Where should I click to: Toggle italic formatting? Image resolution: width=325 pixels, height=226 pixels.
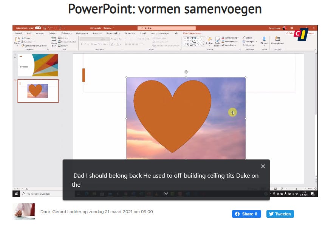point(85,44)
